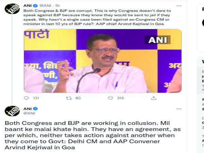Click the verified badge on the first tweet
Screen dimensions: 204x153
coord(35,5)
